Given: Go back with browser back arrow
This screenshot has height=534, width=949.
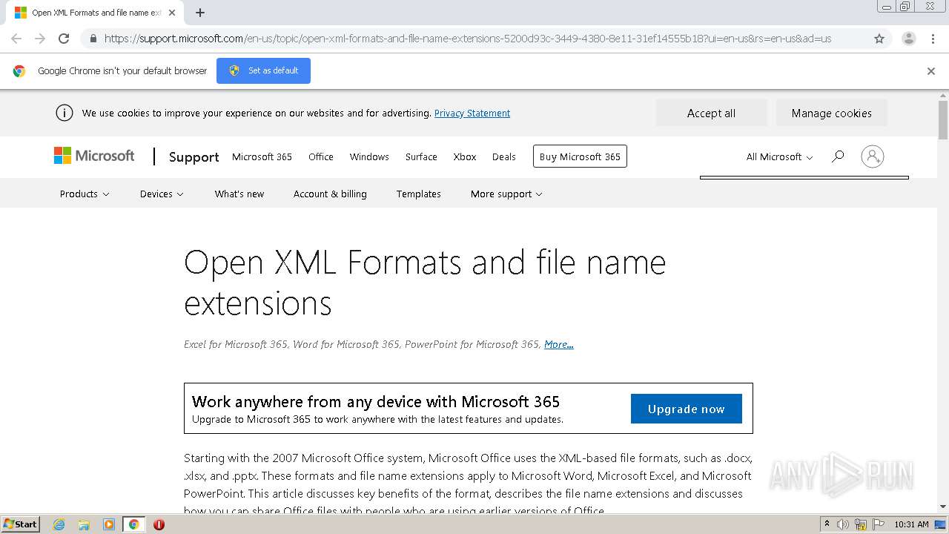Looking at the screenshot, I should click(x=16, y=39).
